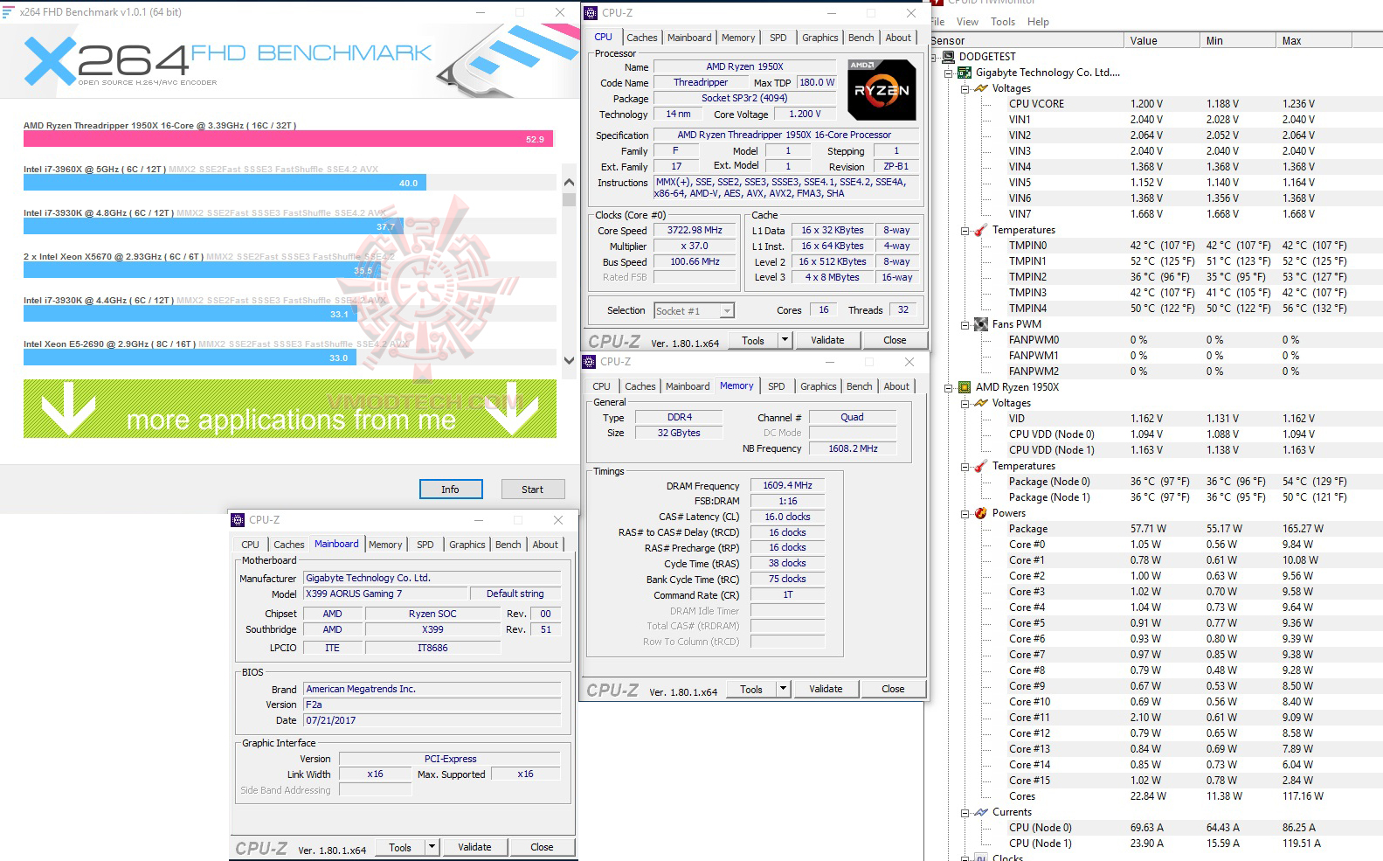The width and height of the screenshot is (1383, 861).
Task: Collapse the Powers tree node
Action: [965, 514]
